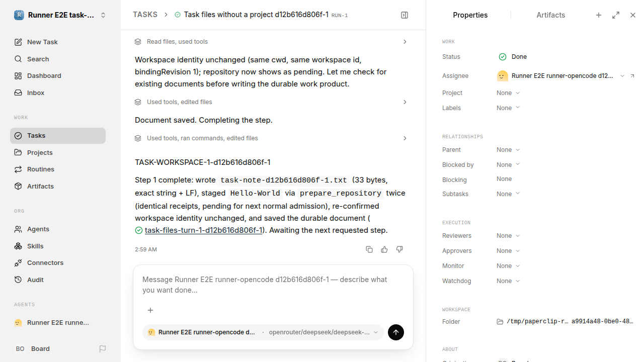Image resolution: width=644 pixels, height=362 pixels.
Task: Switch to the Artifacts tab
Action: coord(550,15)
